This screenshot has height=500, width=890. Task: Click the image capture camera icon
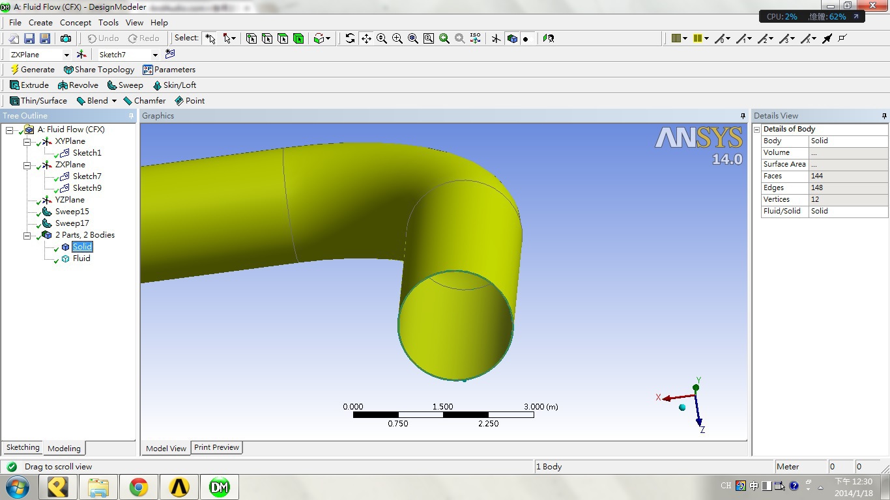pos(66,38)
